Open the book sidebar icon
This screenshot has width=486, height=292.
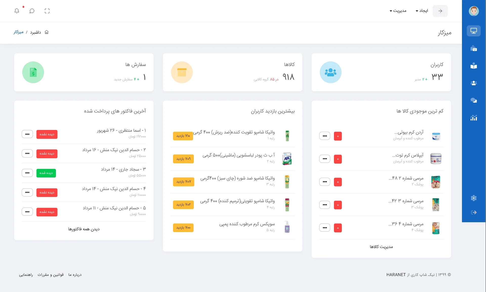coord(474,66)
